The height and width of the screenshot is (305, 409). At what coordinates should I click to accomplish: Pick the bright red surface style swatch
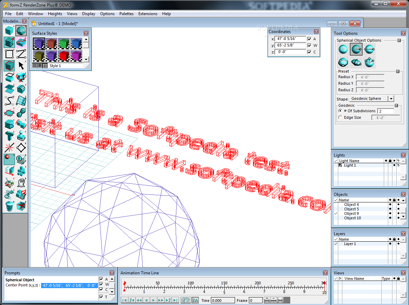coord(64,56)
